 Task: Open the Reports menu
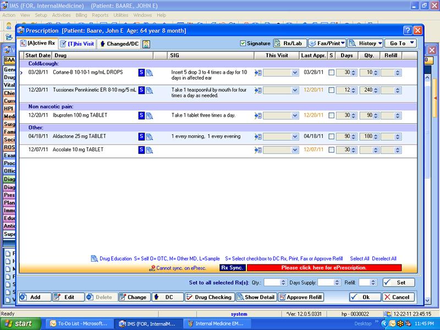pos(100,15)
